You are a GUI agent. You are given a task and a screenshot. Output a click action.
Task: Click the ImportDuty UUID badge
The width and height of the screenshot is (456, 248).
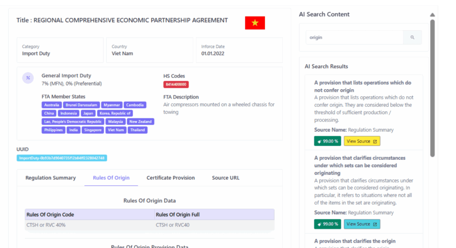coord(62,158)
